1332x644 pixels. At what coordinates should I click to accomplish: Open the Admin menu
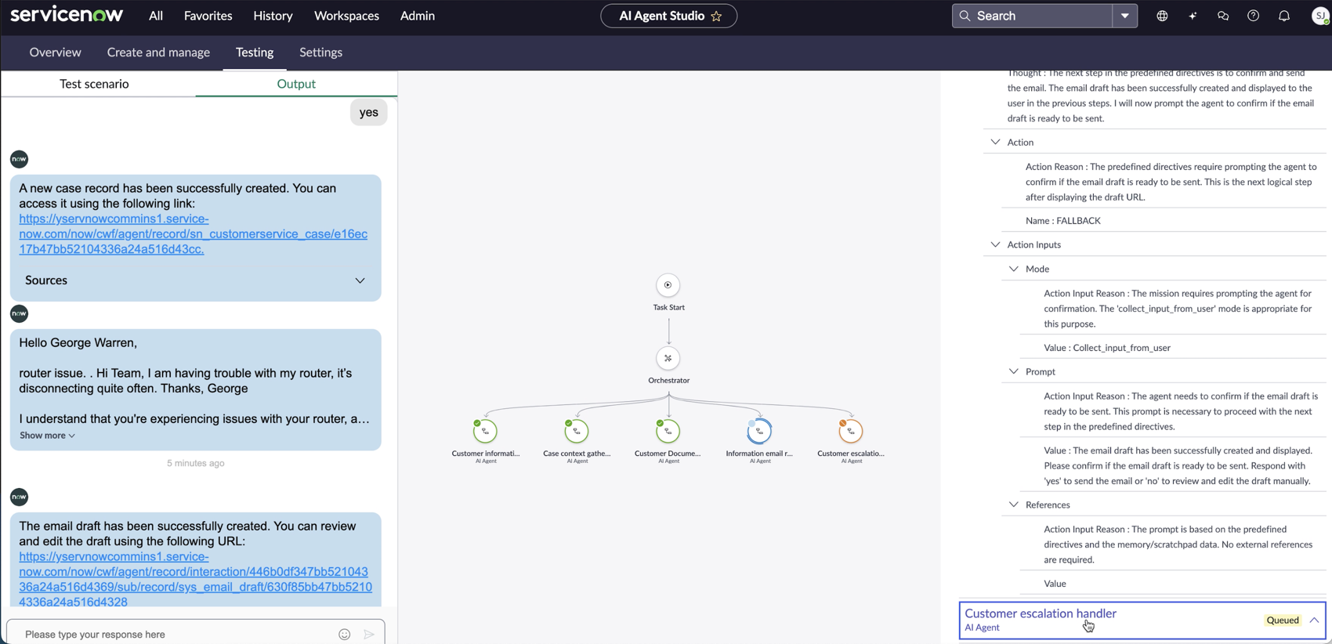pos(418,16)
